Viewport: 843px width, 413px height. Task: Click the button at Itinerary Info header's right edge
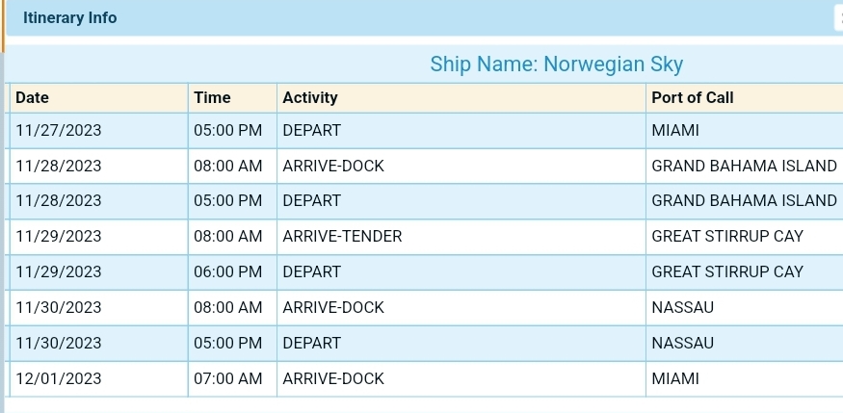tap(838, 17)
